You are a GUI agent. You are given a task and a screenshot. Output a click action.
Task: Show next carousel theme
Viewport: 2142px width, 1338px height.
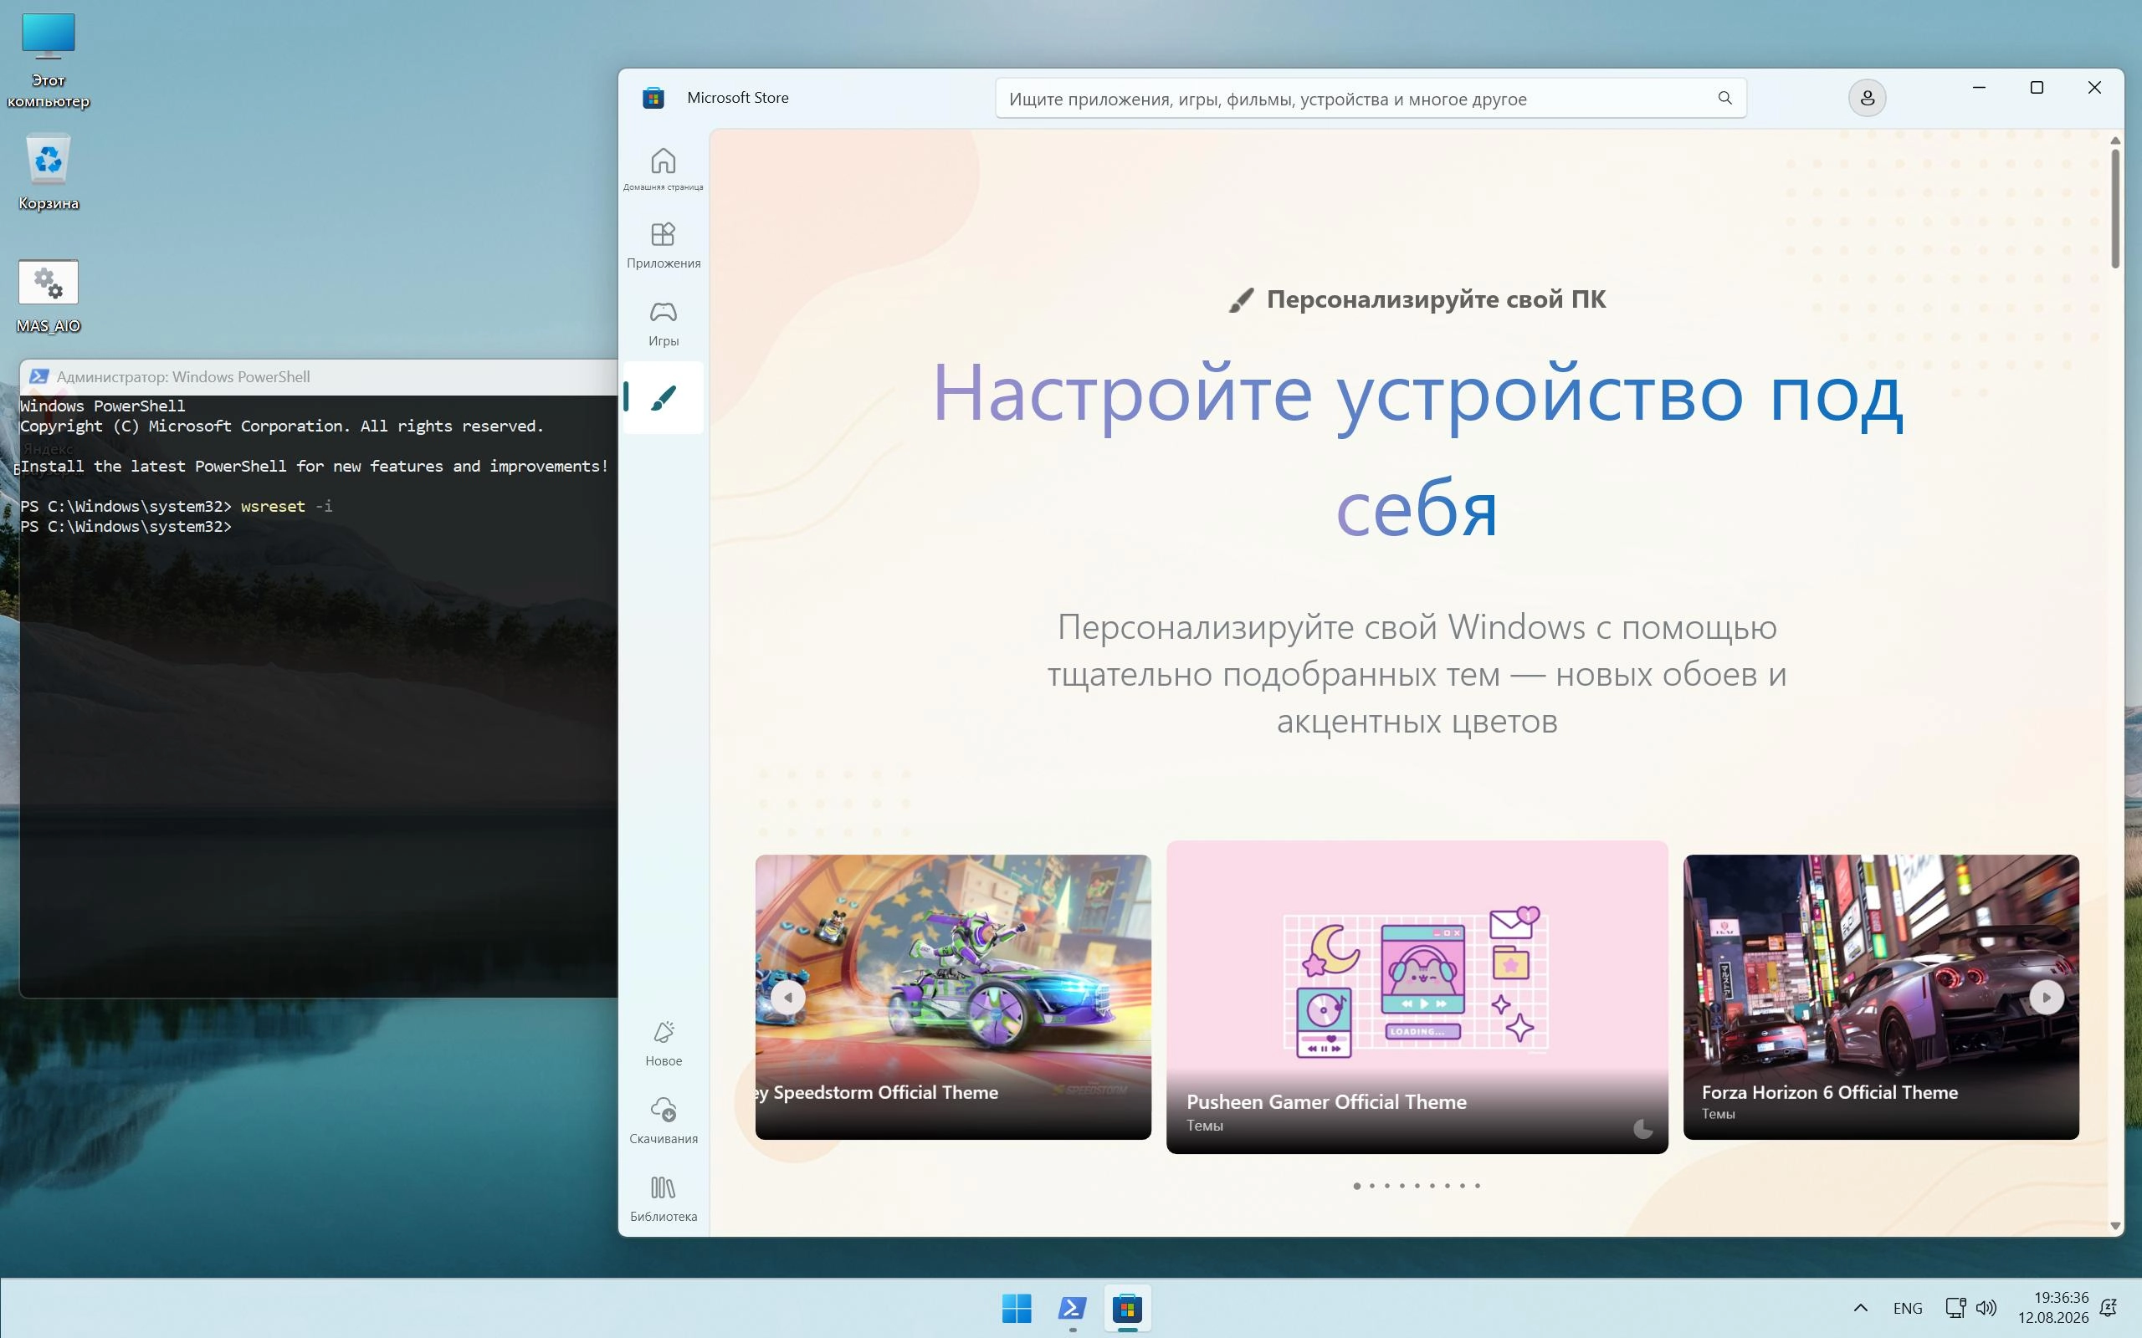[2046, 998]
